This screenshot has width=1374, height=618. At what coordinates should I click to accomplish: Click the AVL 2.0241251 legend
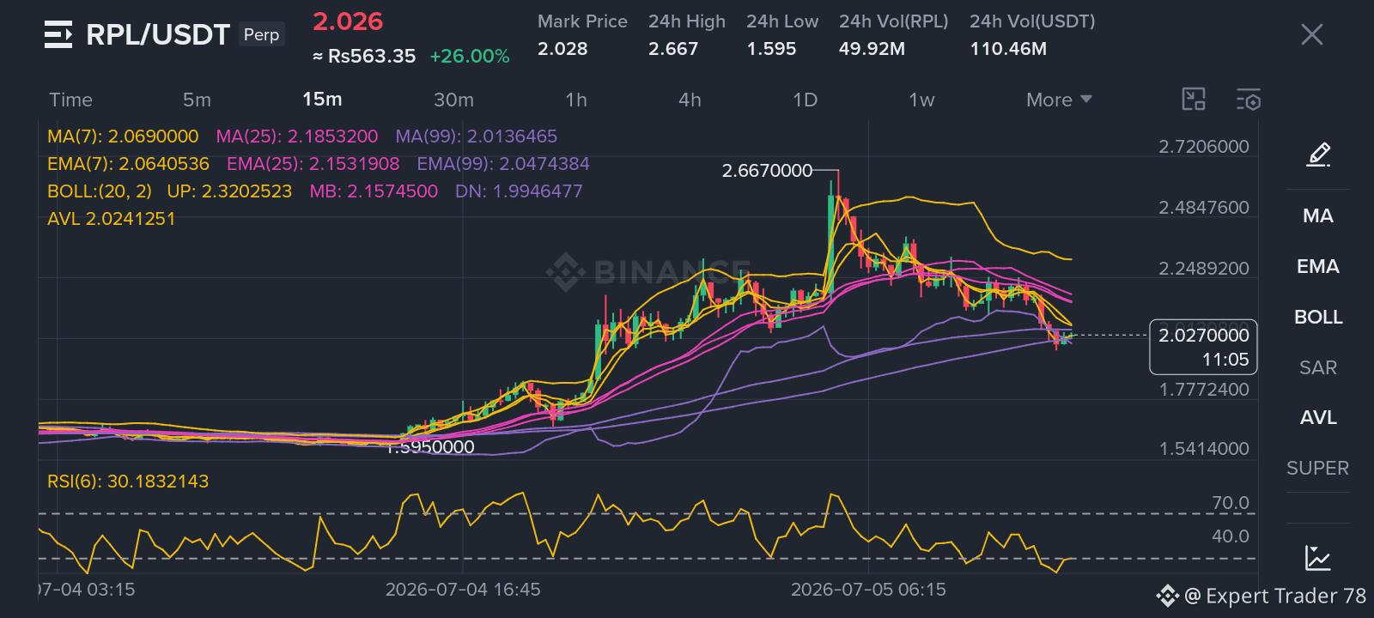point(112,219)
